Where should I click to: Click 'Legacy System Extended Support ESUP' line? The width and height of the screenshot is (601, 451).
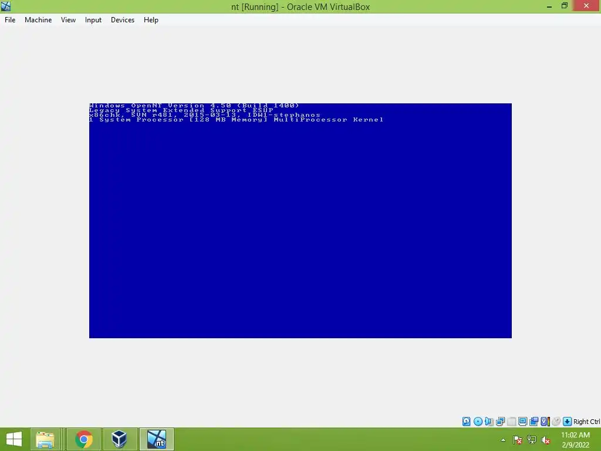tap(181, 110)
